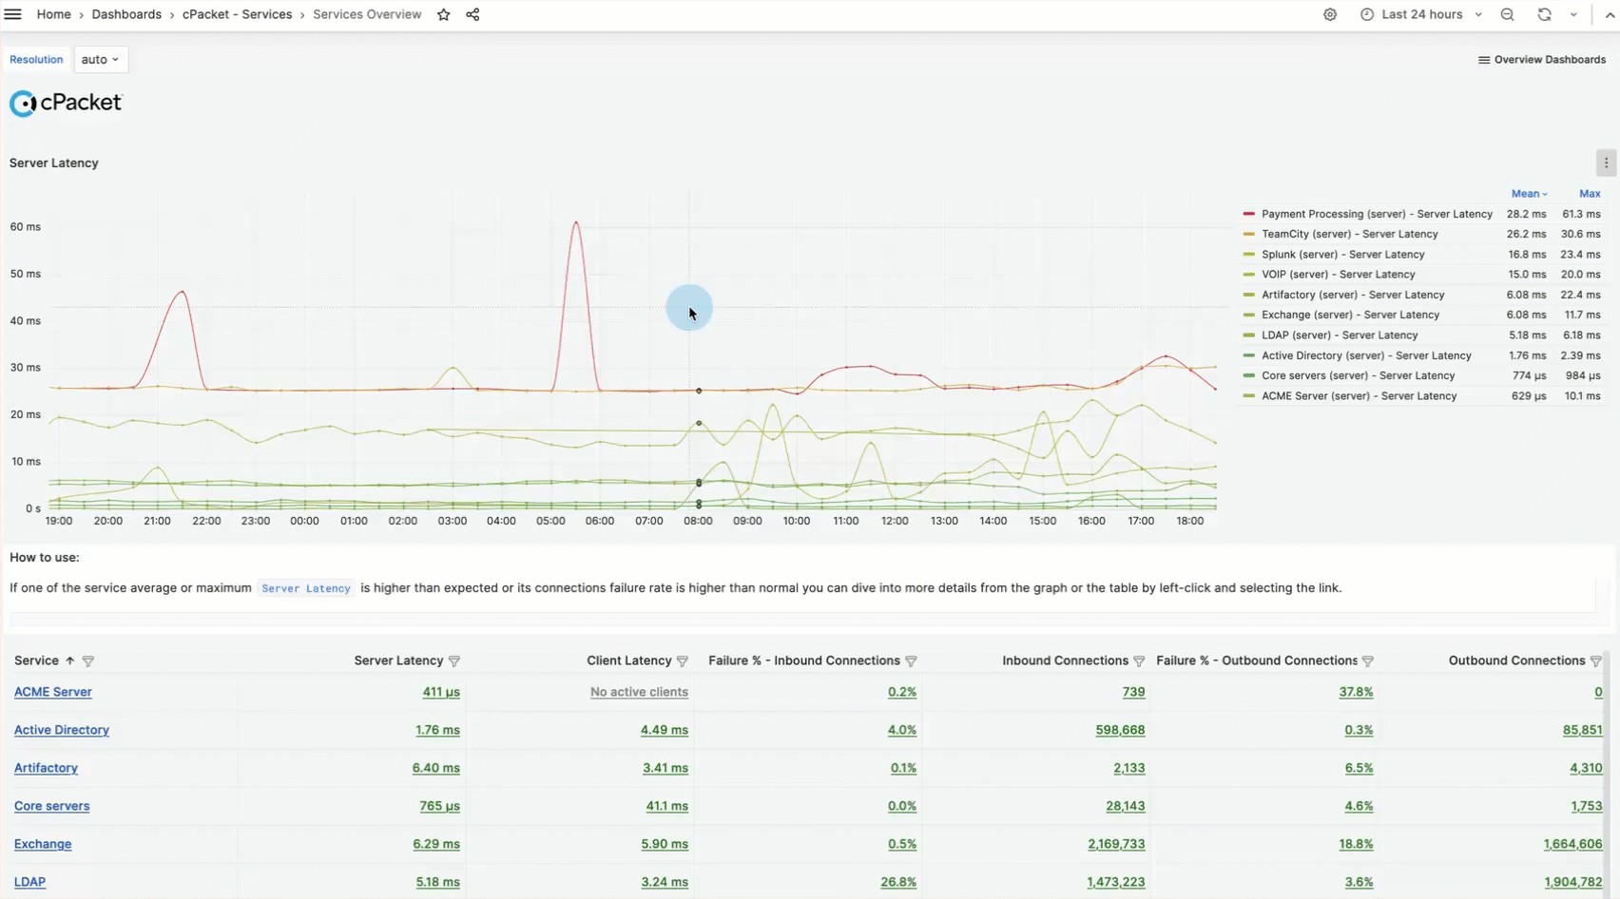Zoom out the time range

pos(1507,14)
